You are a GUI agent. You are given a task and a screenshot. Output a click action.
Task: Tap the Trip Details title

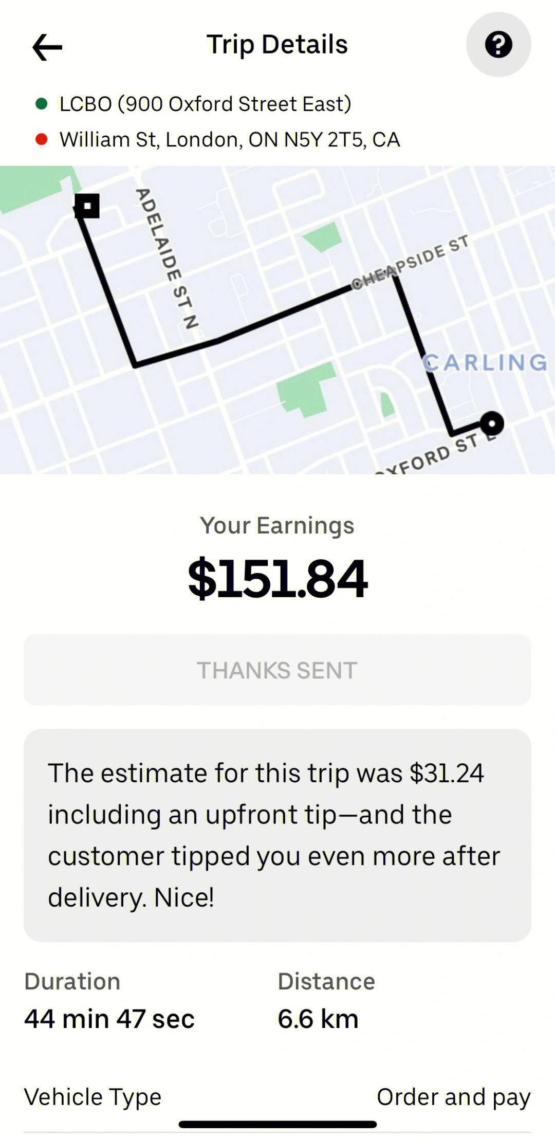pyautogui.click(x=277, y=45)
